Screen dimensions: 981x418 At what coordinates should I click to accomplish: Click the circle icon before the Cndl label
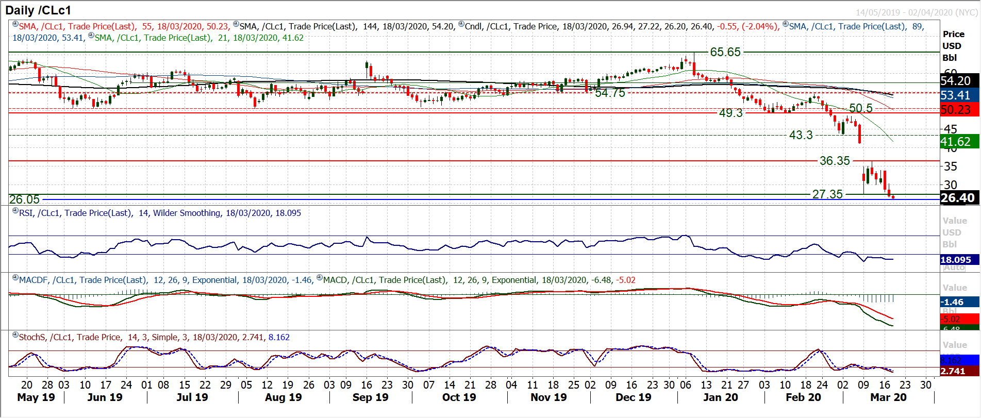click(461, 24)
